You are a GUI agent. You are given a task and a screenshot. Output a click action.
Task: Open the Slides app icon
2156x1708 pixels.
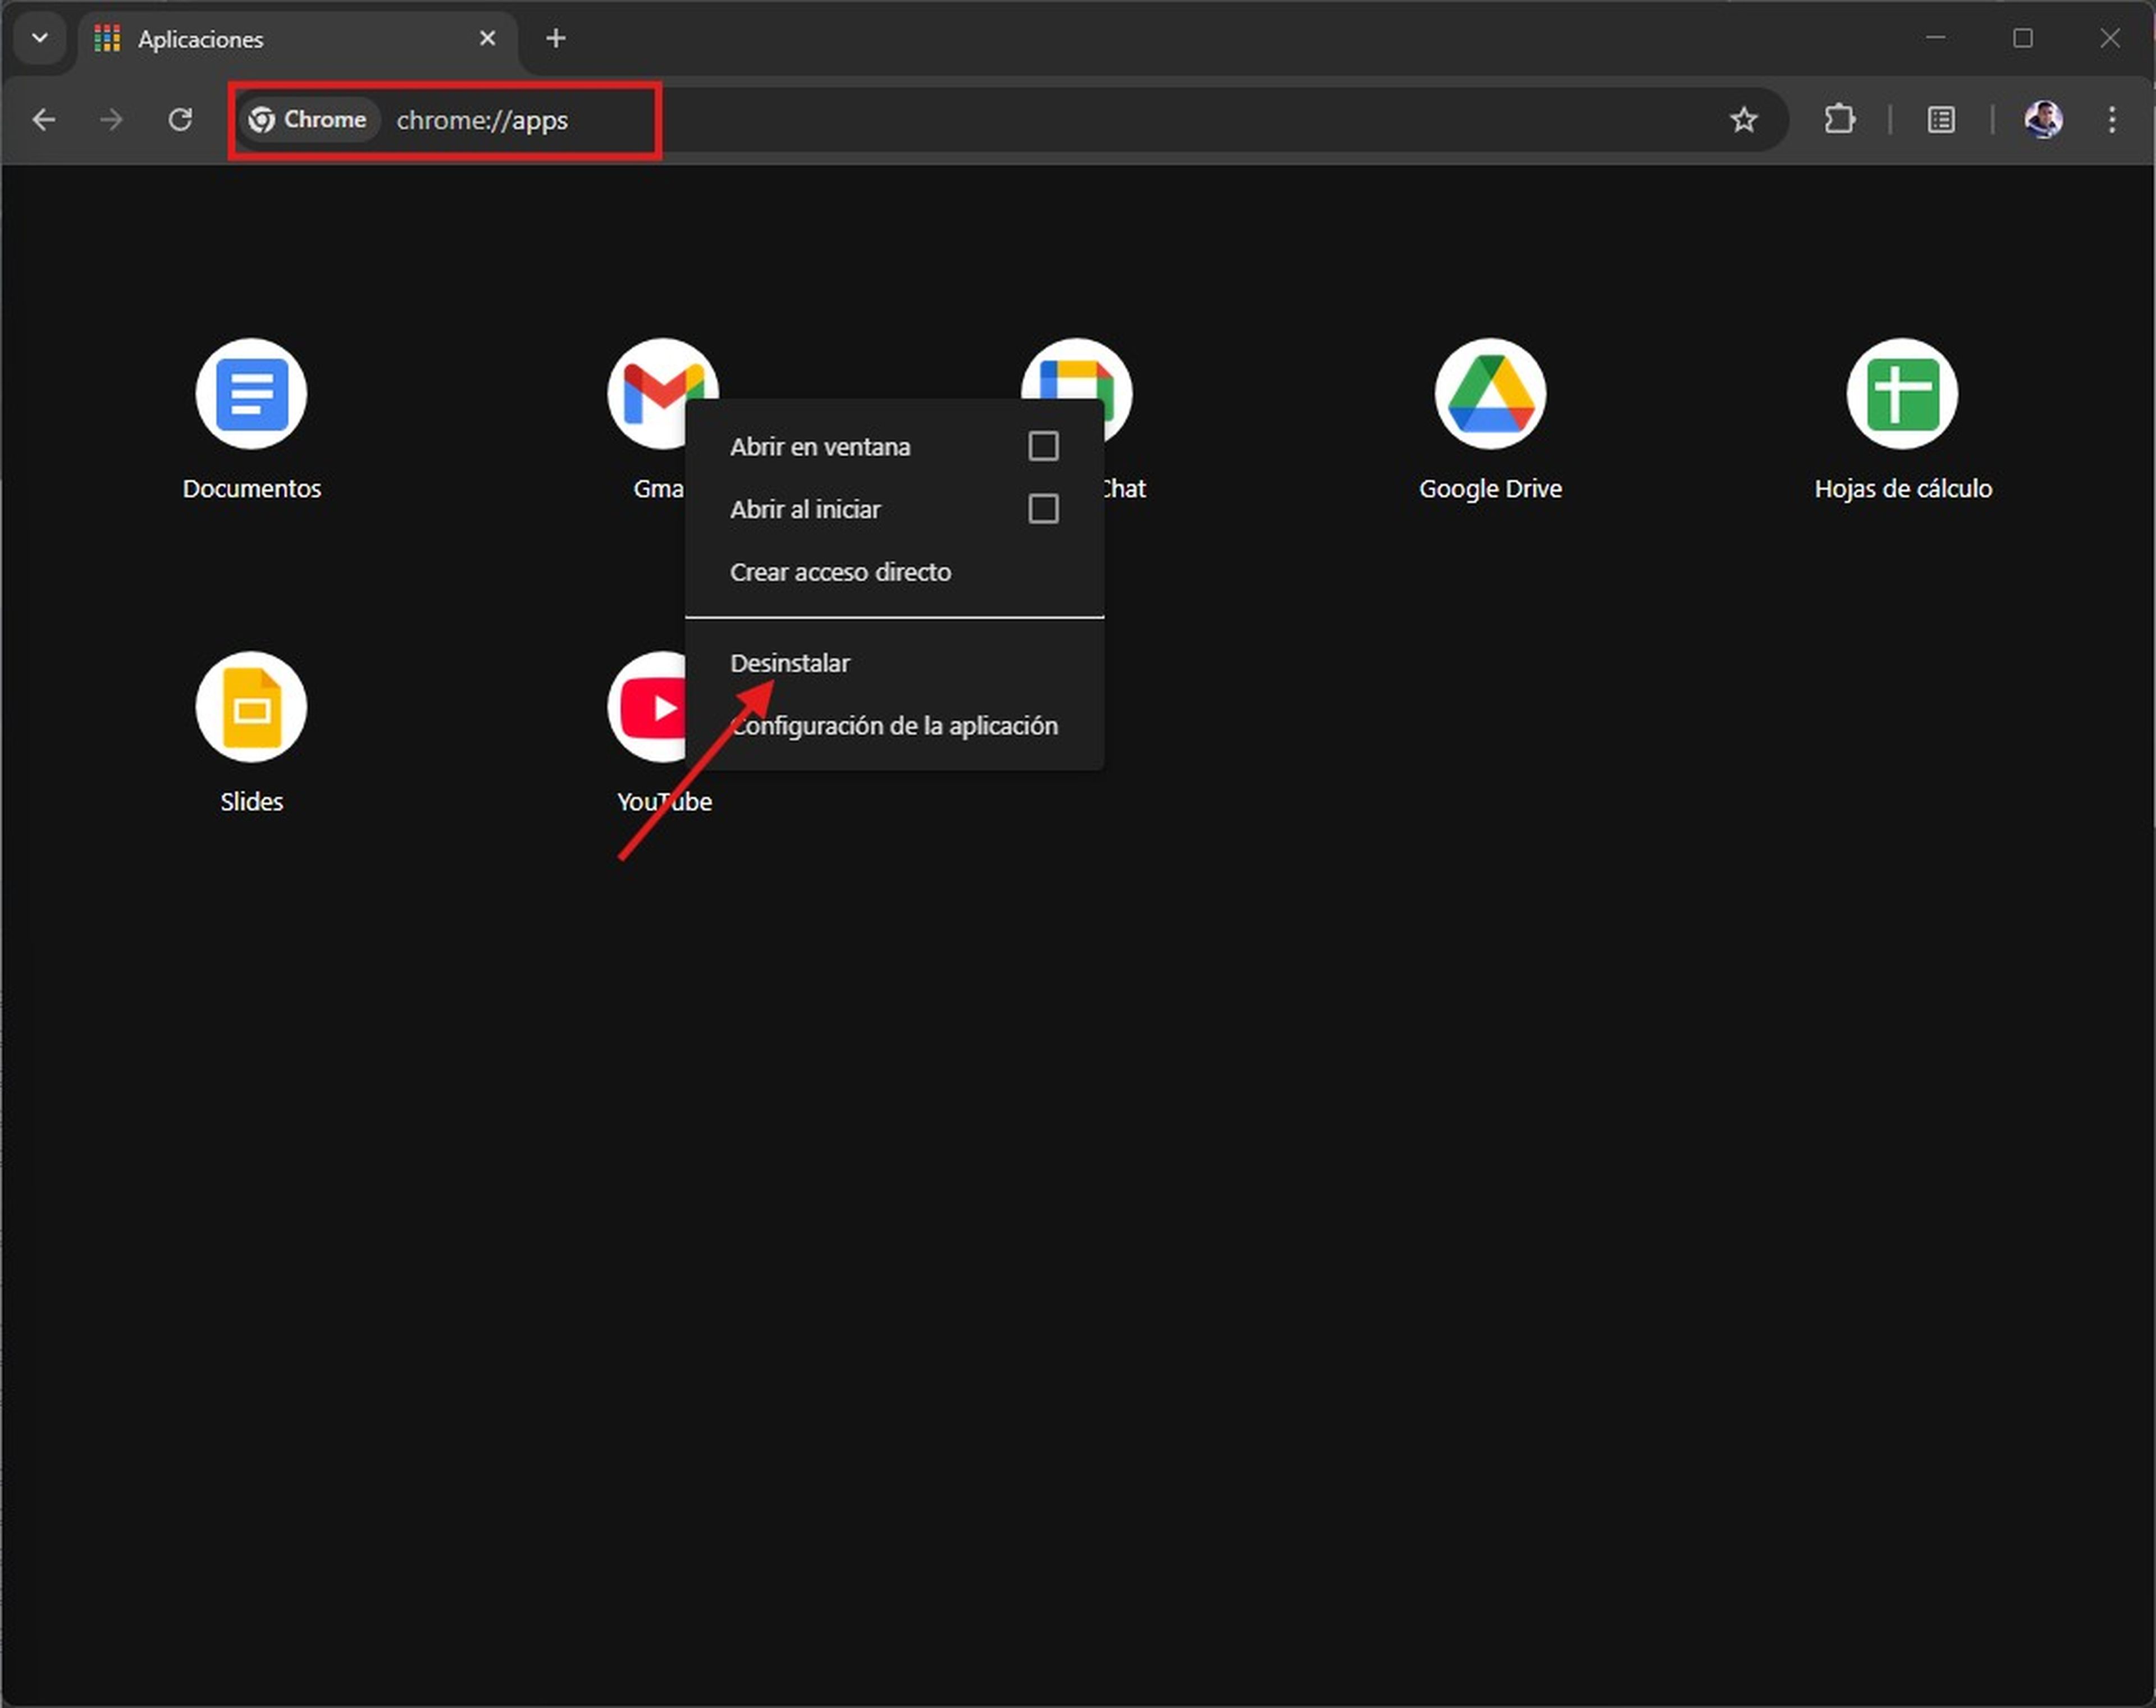pos(251,707)
